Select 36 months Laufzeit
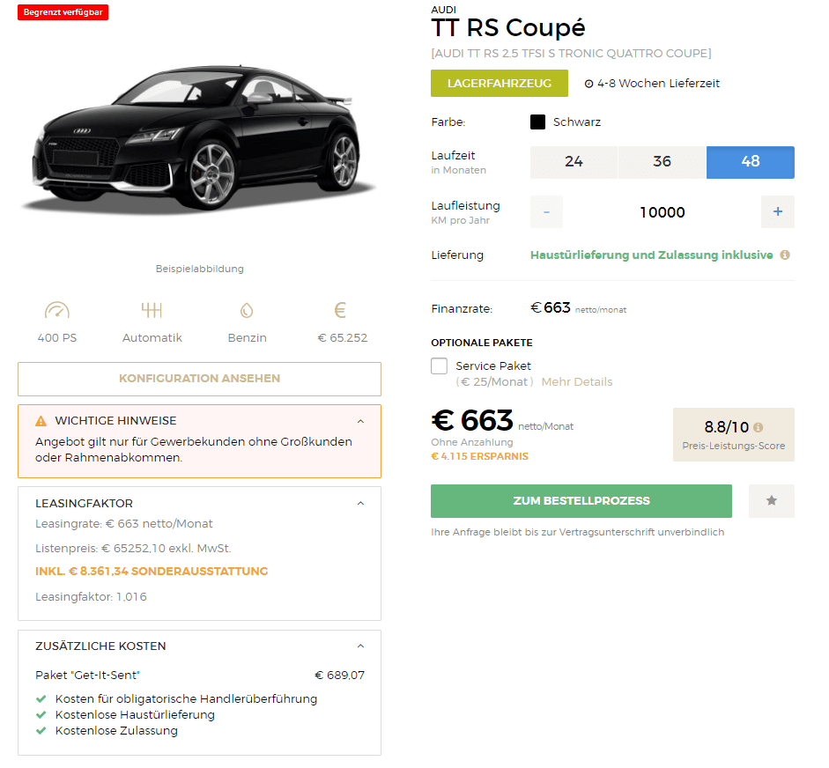Screen dimensions: 829x768 (x=662, y=162)
